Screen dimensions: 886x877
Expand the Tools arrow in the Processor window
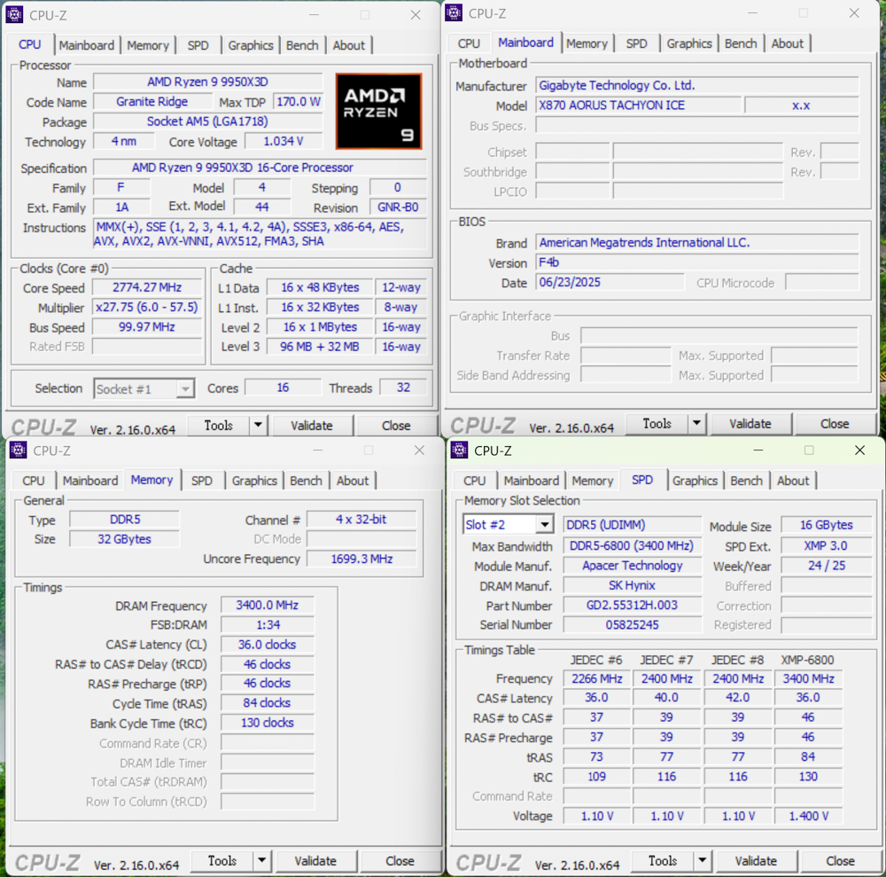(x=258, y=426)
